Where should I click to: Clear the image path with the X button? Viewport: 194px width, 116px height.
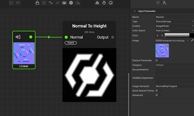click(188, 40)
